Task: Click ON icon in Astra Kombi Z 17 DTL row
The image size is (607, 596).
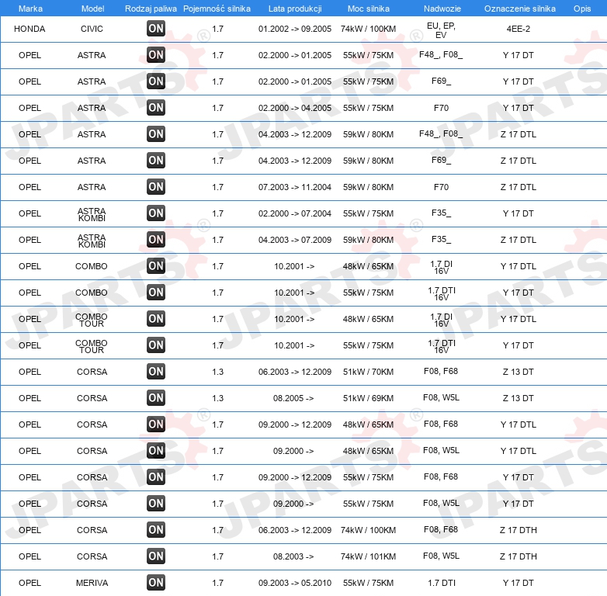Action: [x=156, y=240]
